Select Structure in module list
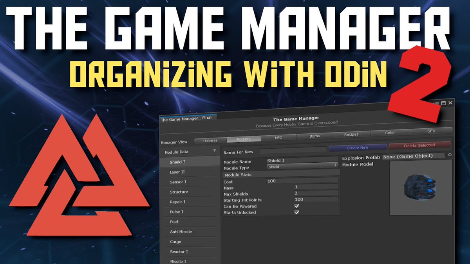The height and width of the screenshot is (264, 470). tap(191, 192)
